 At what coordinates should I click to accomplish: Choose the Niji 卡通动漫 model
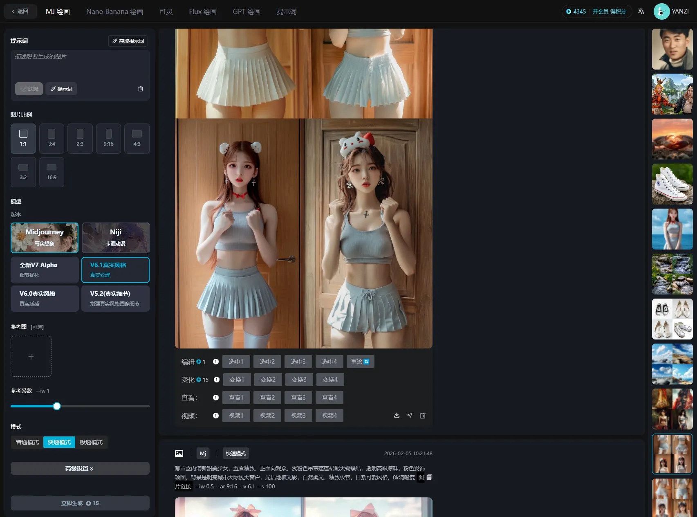[116, 238]
